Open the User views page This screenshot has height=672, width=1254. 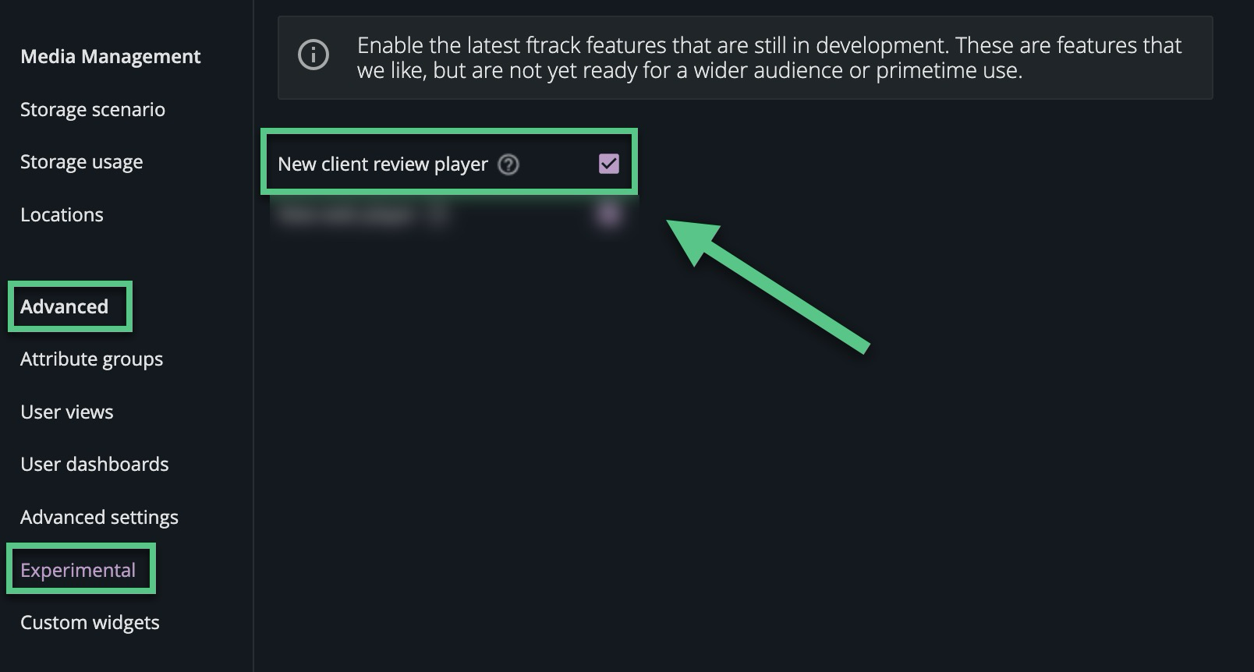coord(67,412)
